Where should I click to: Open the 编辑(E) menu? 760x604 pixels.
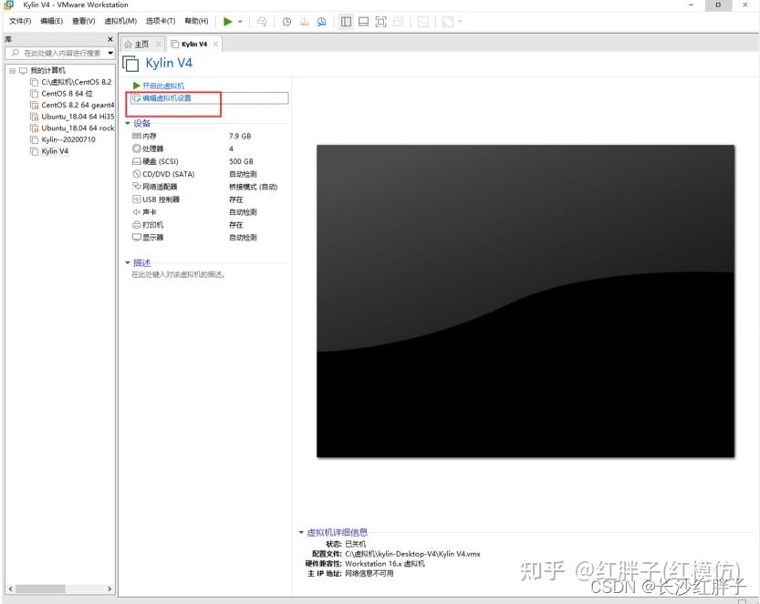coord(51,21)
